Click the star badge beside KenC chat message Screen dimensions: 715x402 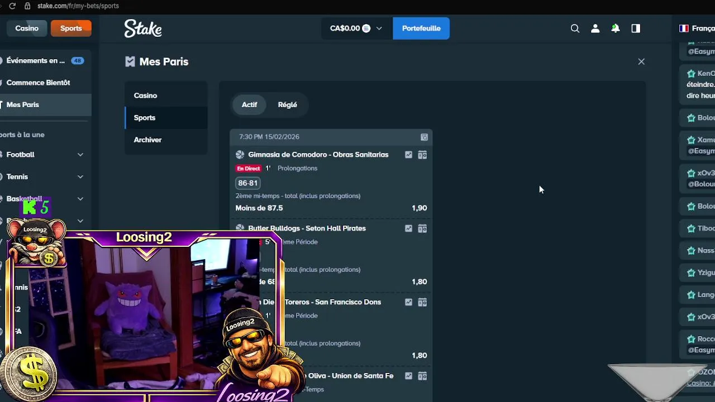(691, 74)
